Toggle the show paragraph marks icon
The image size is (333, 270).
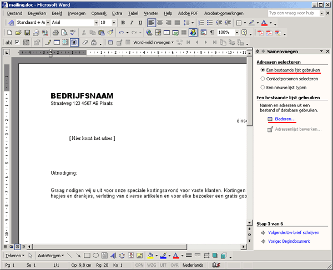tap(211, 33)
